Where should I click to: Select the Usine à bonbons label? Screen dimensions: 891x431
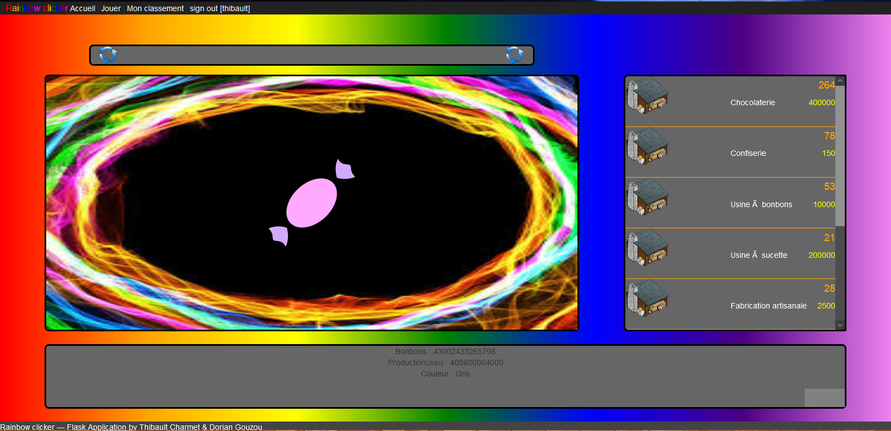(x=761, y=204)
